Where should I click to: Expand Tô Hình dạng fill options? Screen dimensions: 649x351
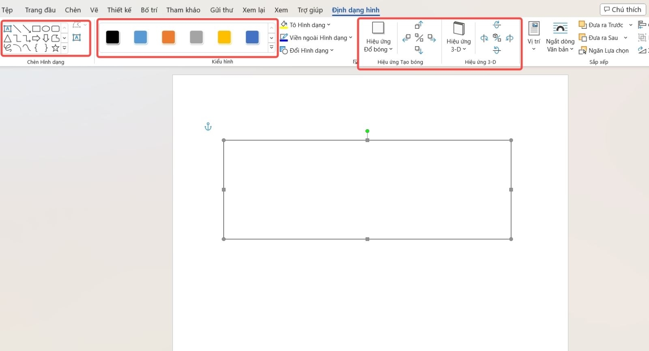[329, 25]
